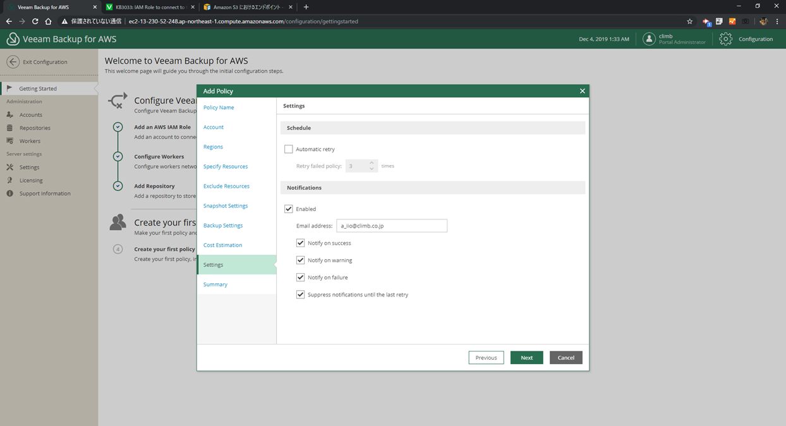Click the red arrow extension with badge 1

707,21
